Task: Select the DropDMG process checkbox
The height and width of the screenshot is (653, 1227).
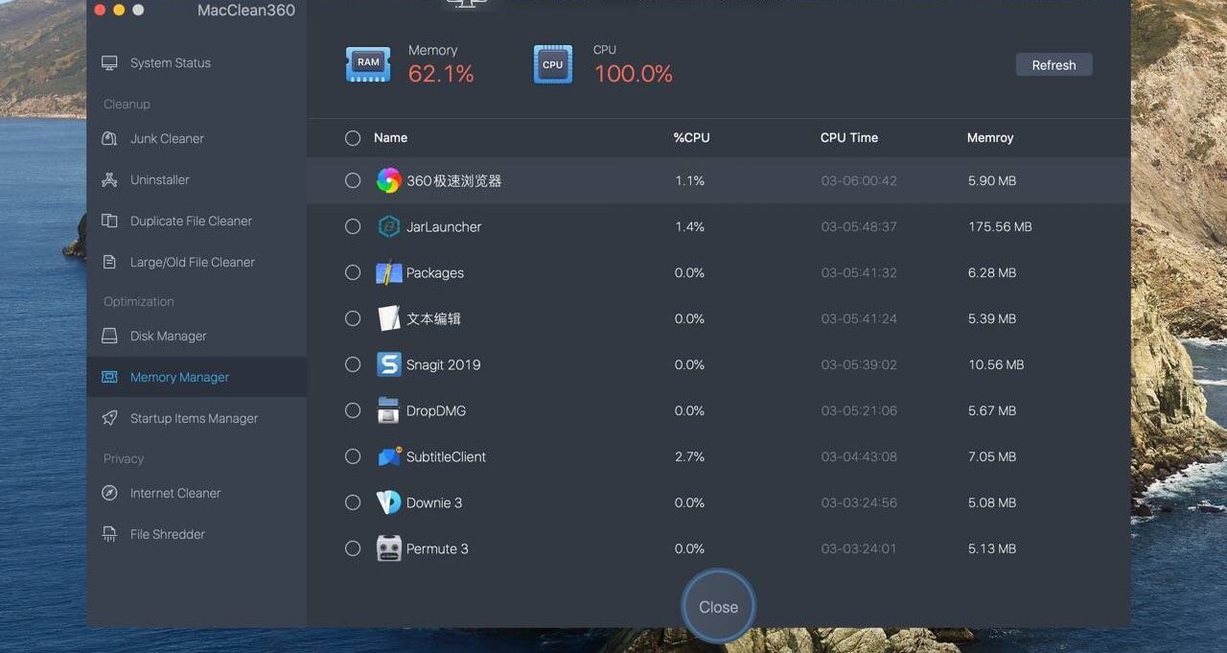Action: tap(353, 410)
